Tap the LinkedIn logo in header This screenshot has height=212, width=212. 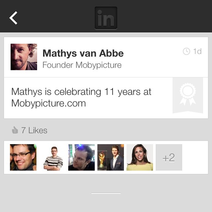[106, 18]
